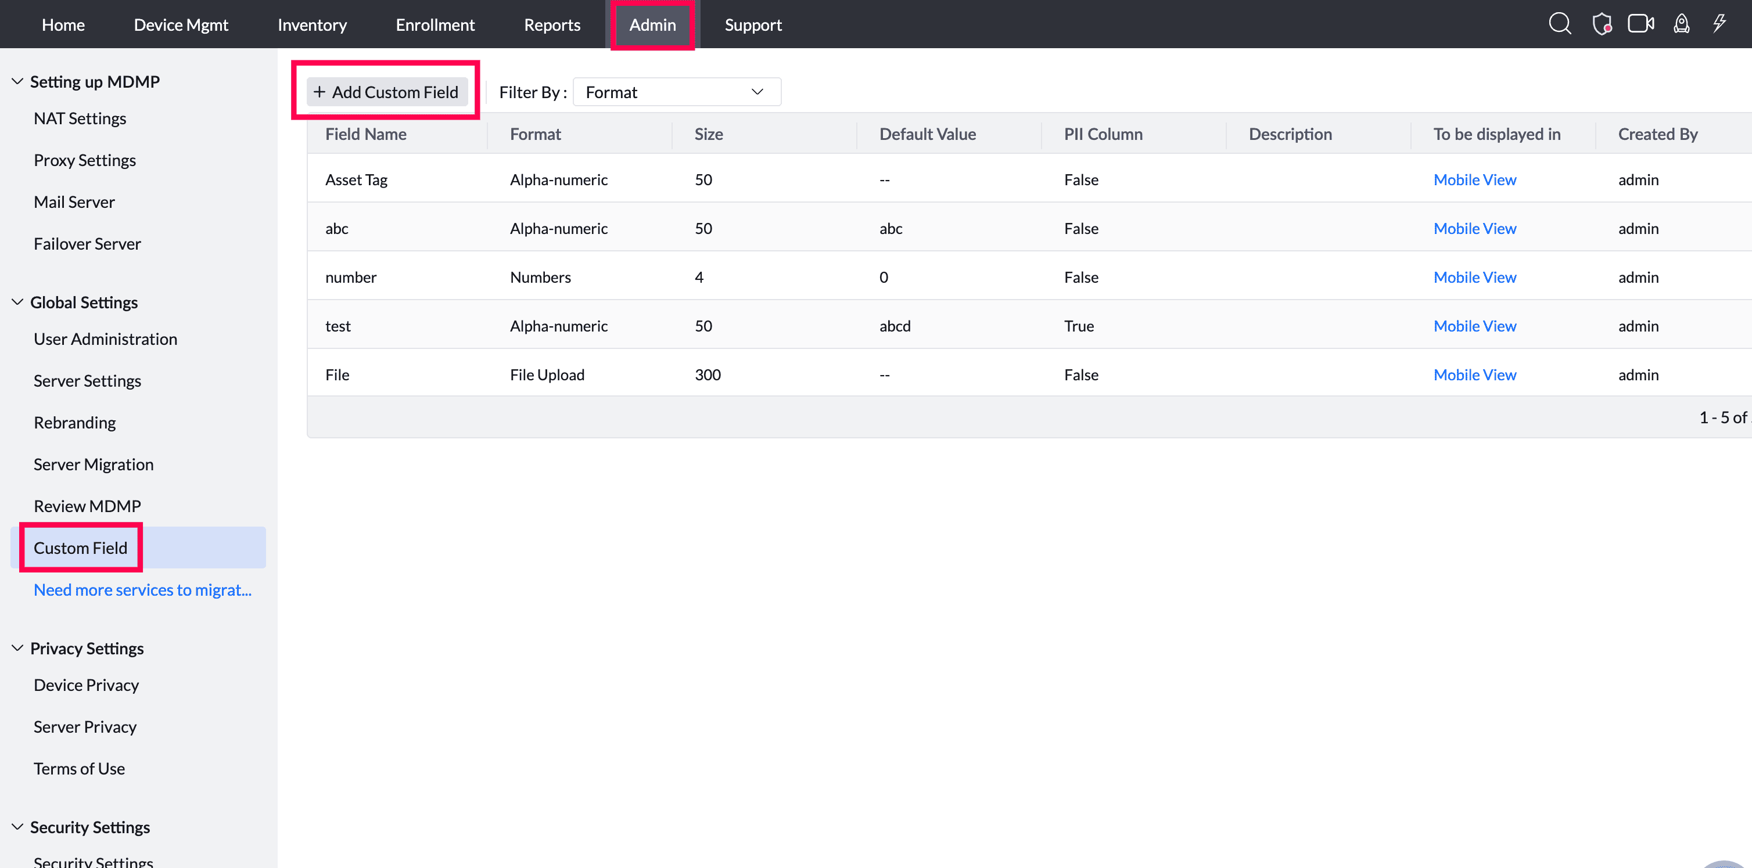The image size is (1752, 868).
Task: Open Rebranding settings
Action: coord(75,422)
